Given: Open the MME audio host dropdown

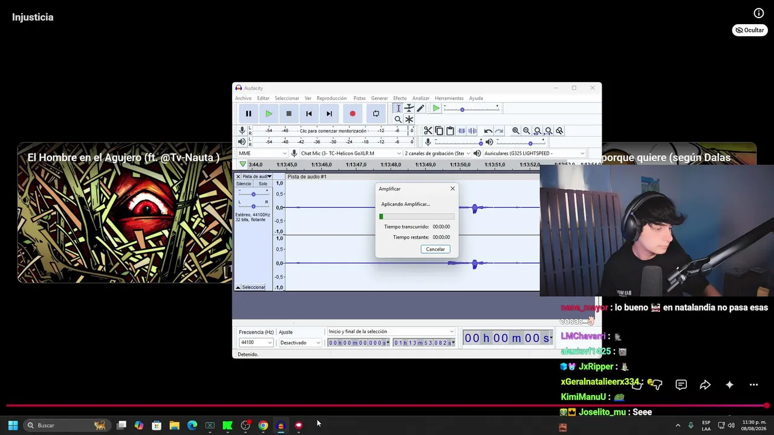Looking at the screenshot, I should (x=263, y=153).
